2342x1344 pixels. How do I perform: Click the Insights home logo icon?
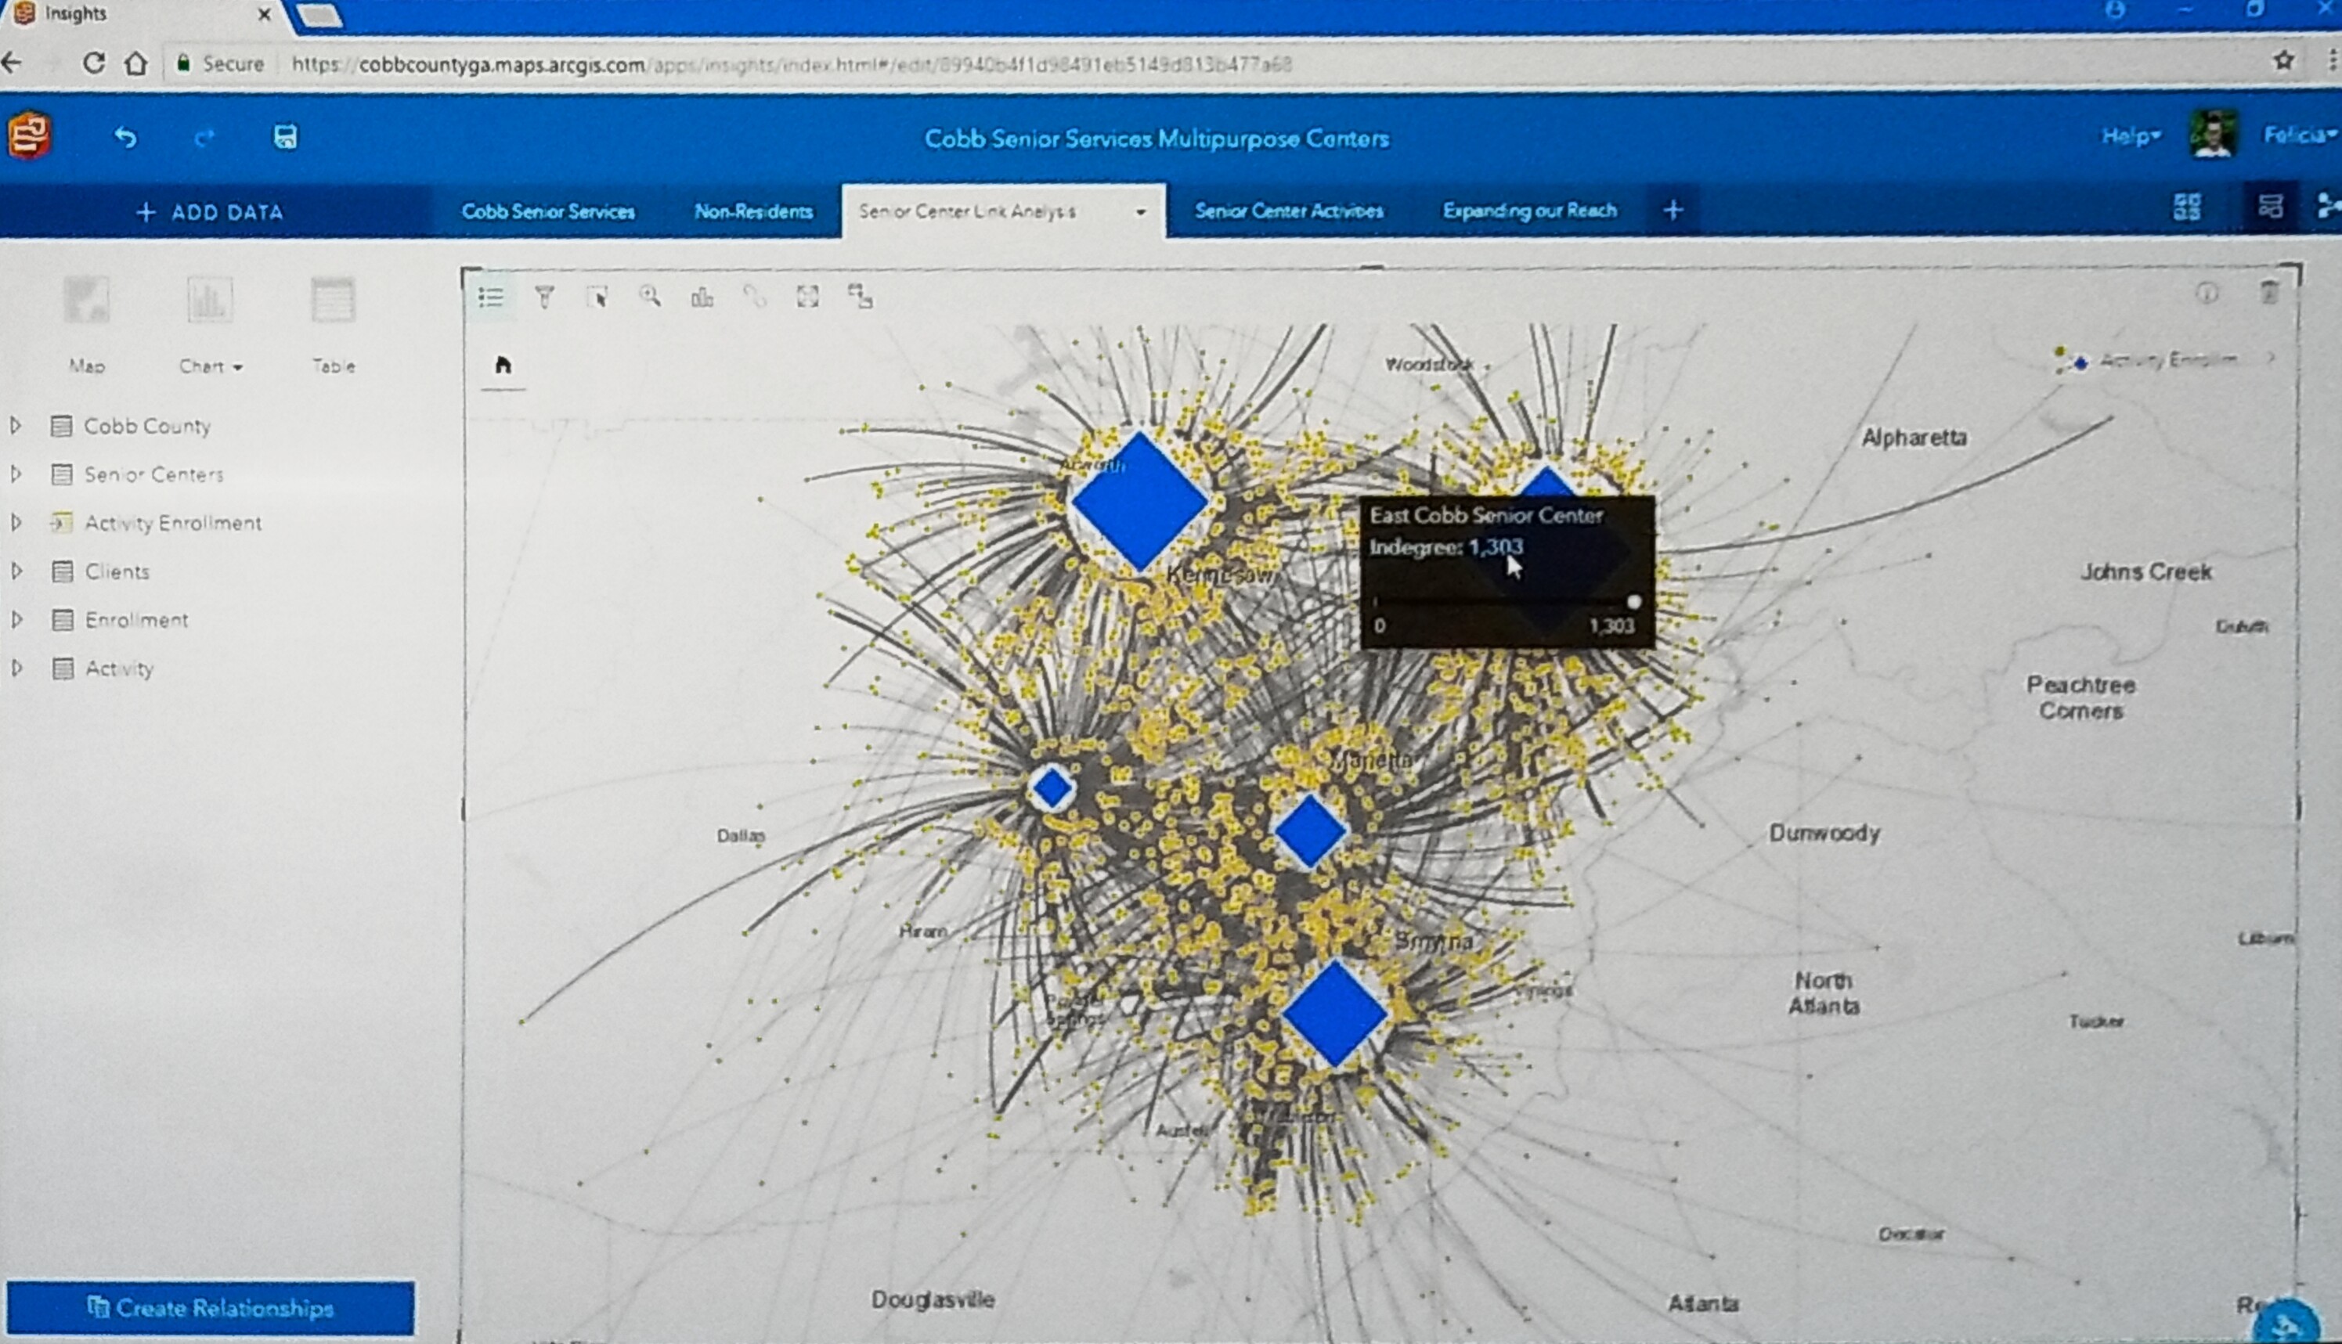click(29, 135)
